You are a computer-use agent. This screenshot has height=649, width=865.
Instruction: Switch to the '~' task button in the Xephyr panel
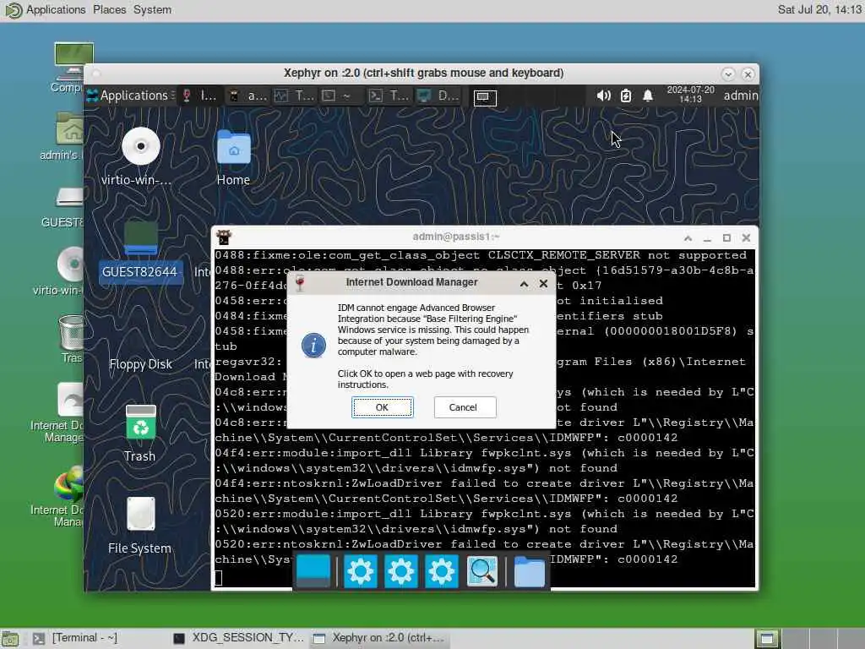click(340, 96)
